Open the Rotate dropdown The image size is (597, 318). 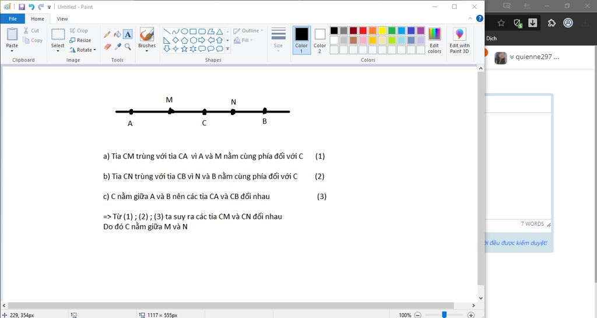(83, 50)
